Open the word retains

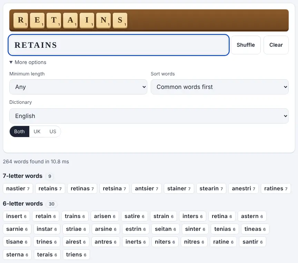(x=50, y=189)
